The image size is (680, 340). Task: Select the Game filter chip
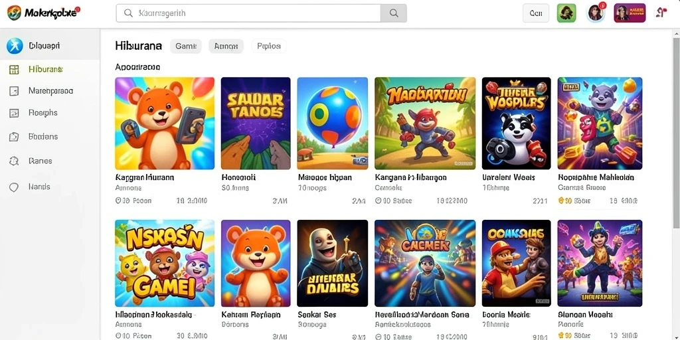(x=186, y=46)
